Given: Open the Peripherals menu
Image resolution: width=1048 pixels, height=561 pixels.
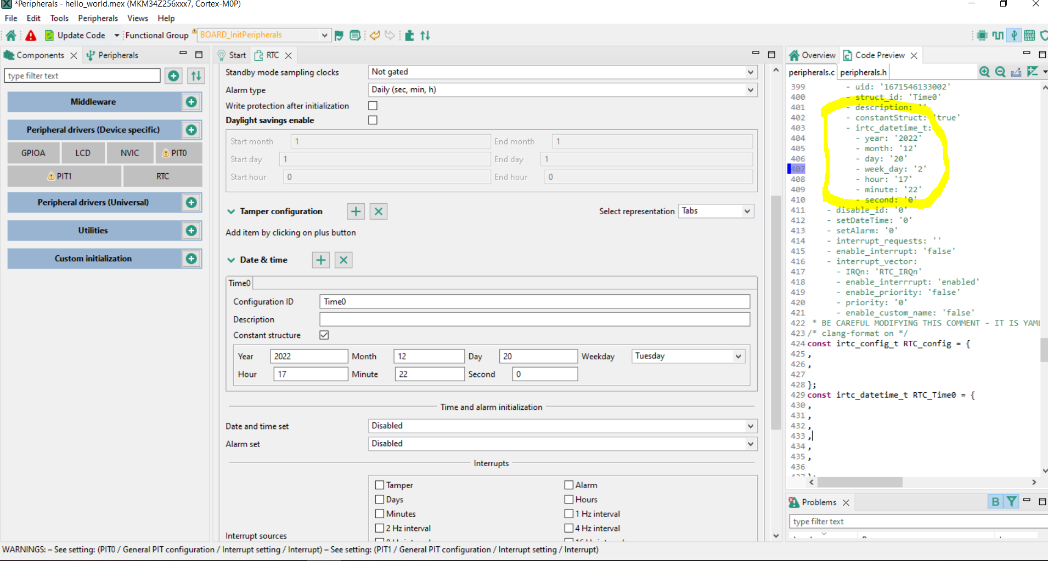Looking at the screenshot, I should pos(98,18).
